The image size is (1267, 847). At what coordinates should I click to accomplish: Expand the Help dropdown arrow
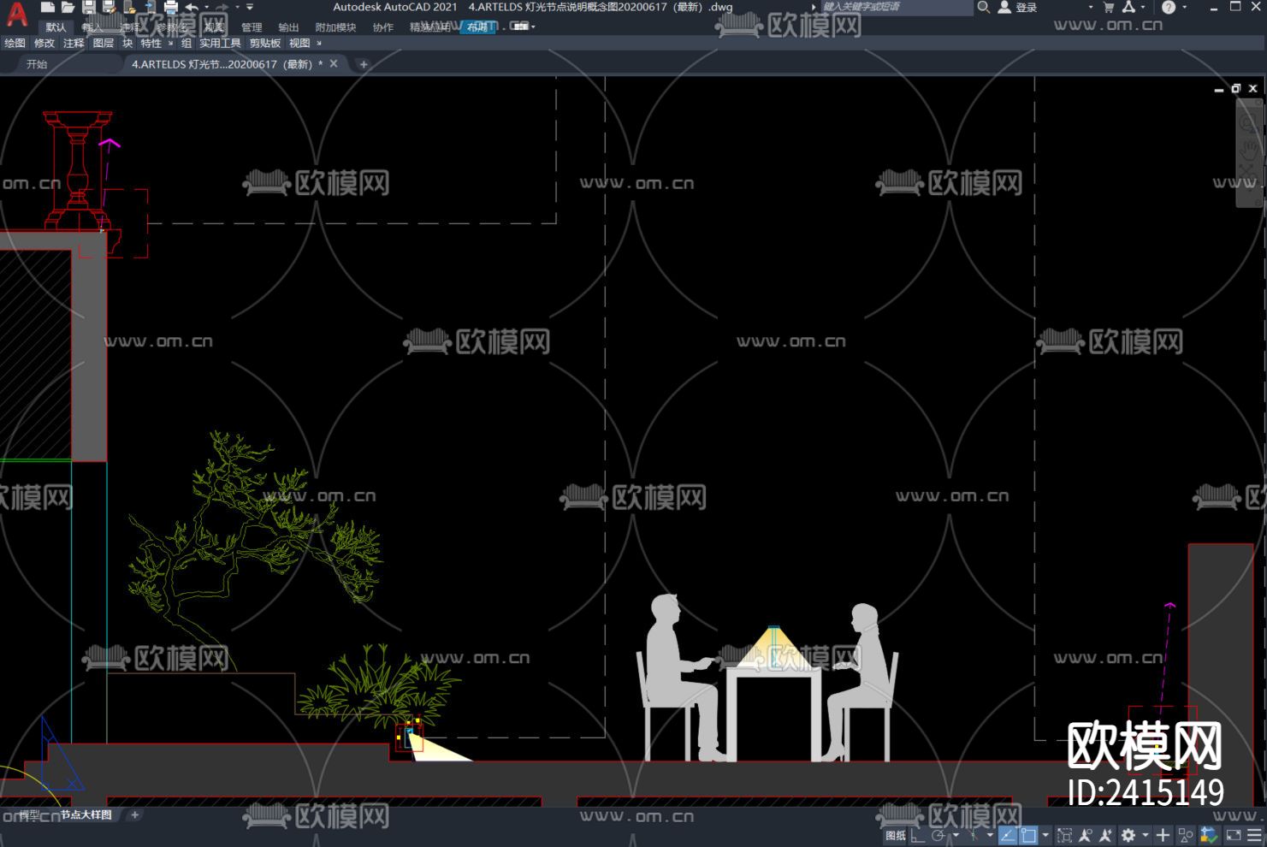(x=1184, y=7)
